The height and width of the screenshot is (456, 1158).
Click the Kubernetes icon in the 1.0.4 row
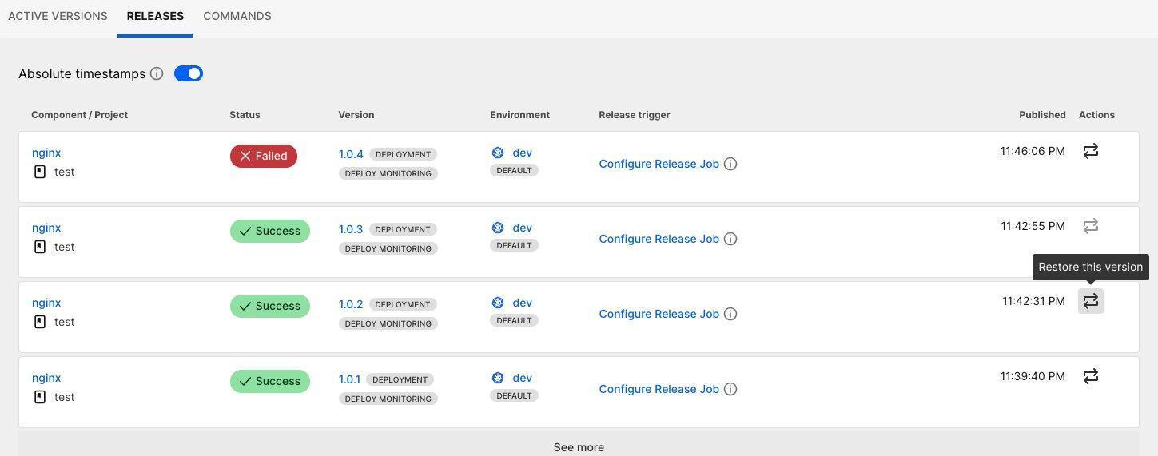(498, 153)
